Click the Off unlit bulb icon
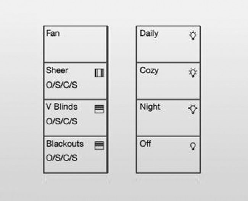248x201 pixels. click(193, 146)
